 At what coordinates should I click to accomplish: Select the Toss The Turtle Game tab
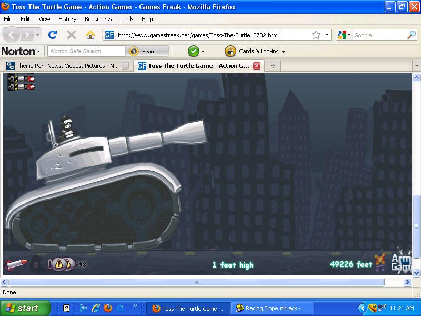199,66
